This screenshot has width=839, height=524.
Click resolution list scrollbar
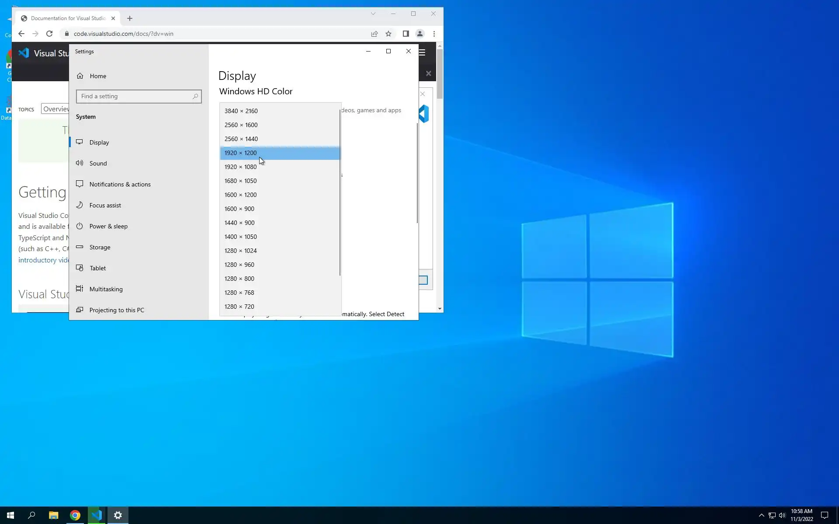(340, 192)
